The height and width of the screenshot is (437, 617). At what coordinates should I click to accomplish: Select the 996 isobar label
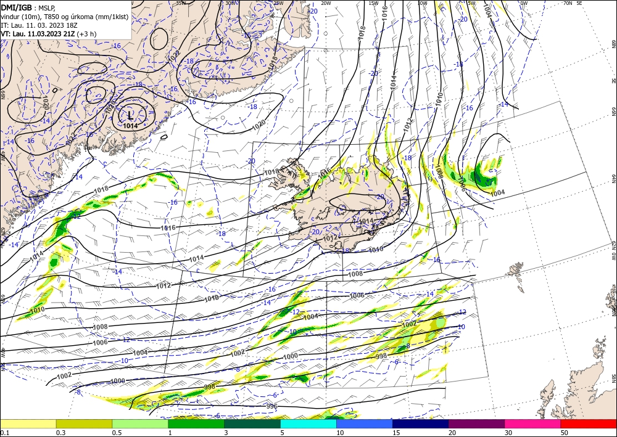point(272,406)
